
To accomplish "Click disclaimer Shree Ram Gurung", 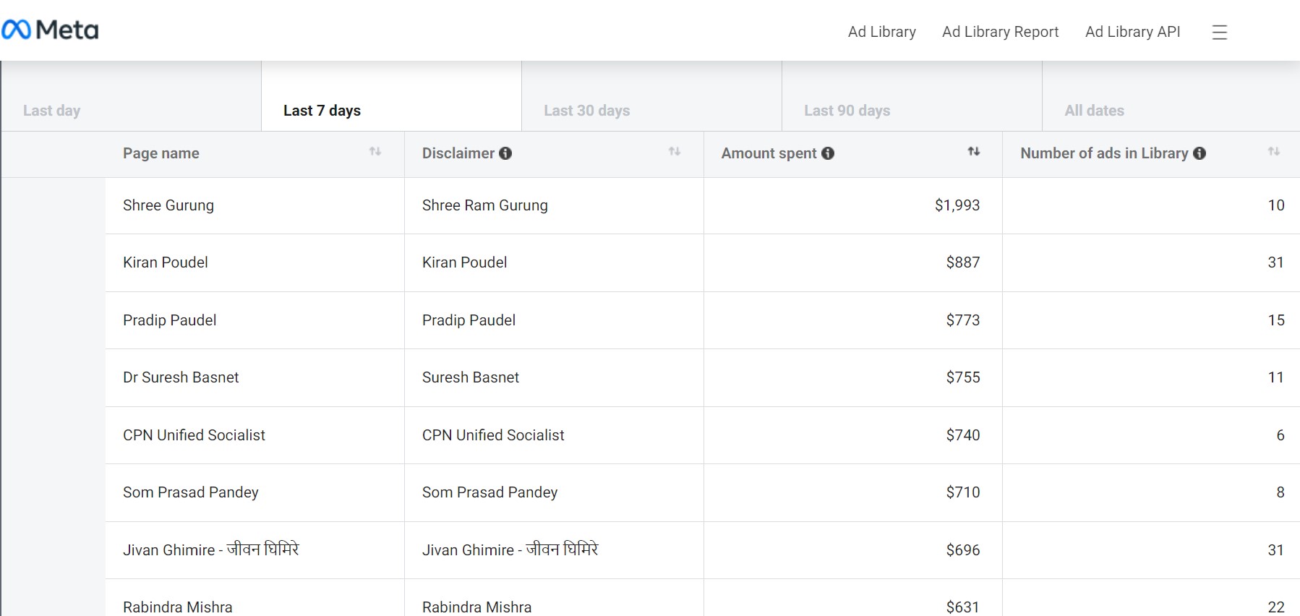I will coord(485,205).
